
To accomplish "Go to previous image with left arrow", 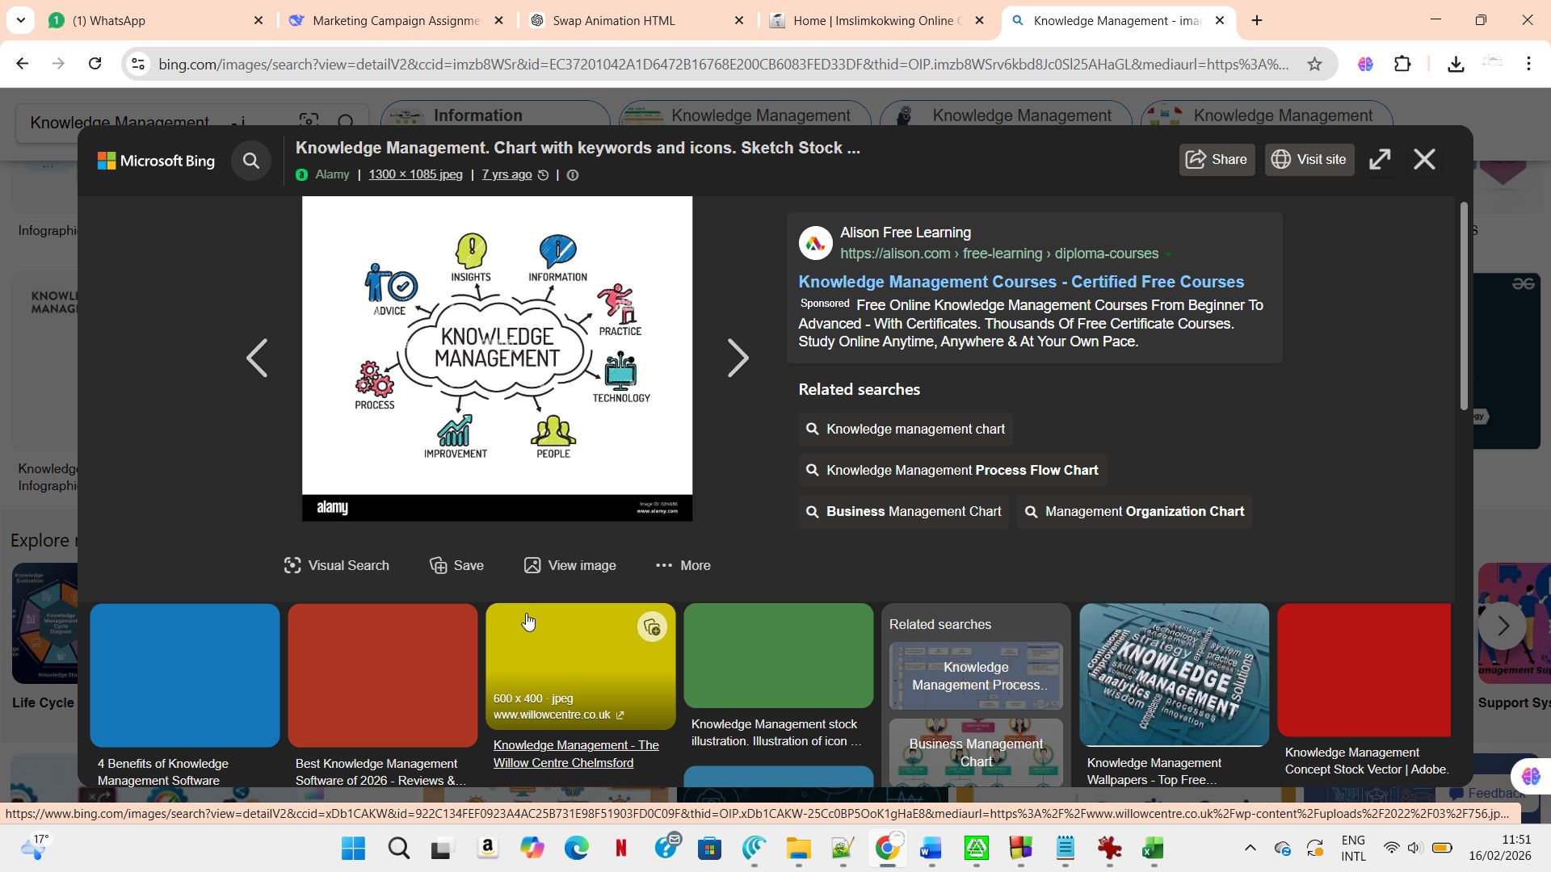I will [x=257, y=358].
